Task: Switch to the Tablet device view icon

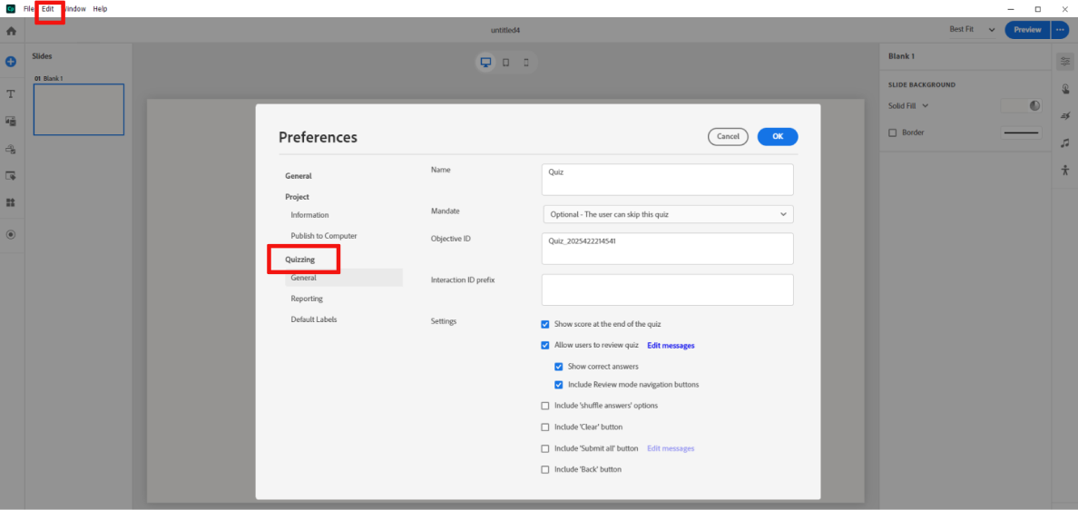Action: click(506, 63)
